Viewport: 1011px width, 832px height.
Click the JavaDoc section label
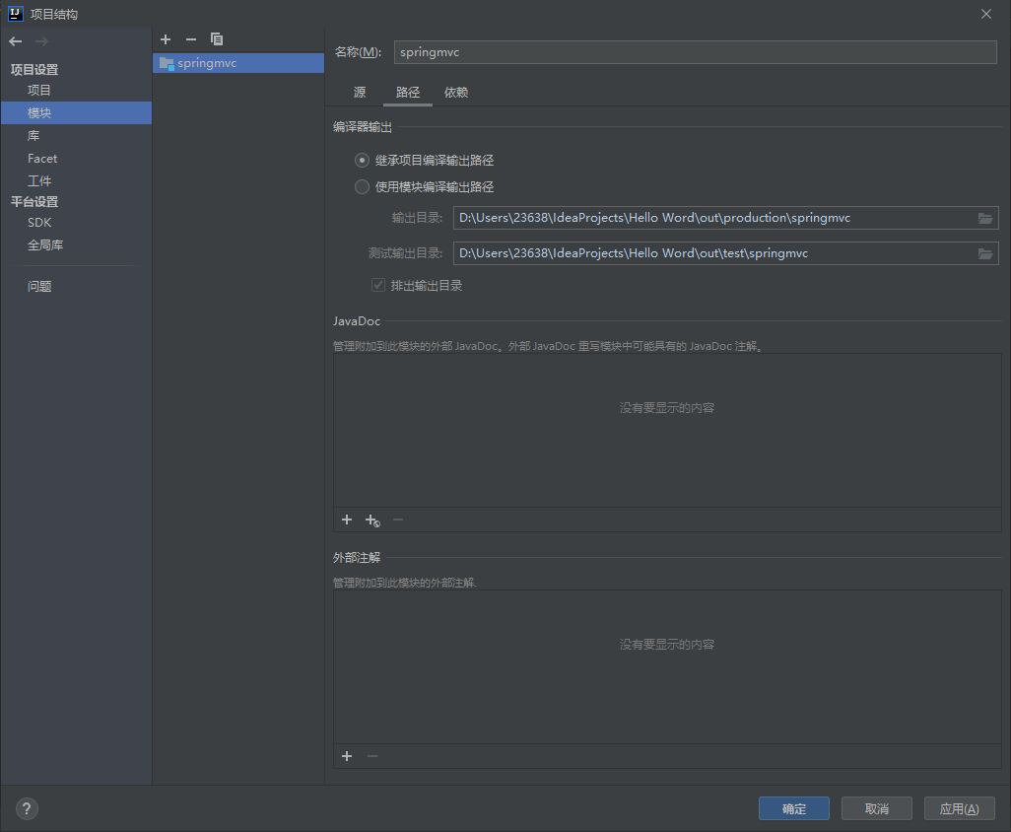[357, 321]
